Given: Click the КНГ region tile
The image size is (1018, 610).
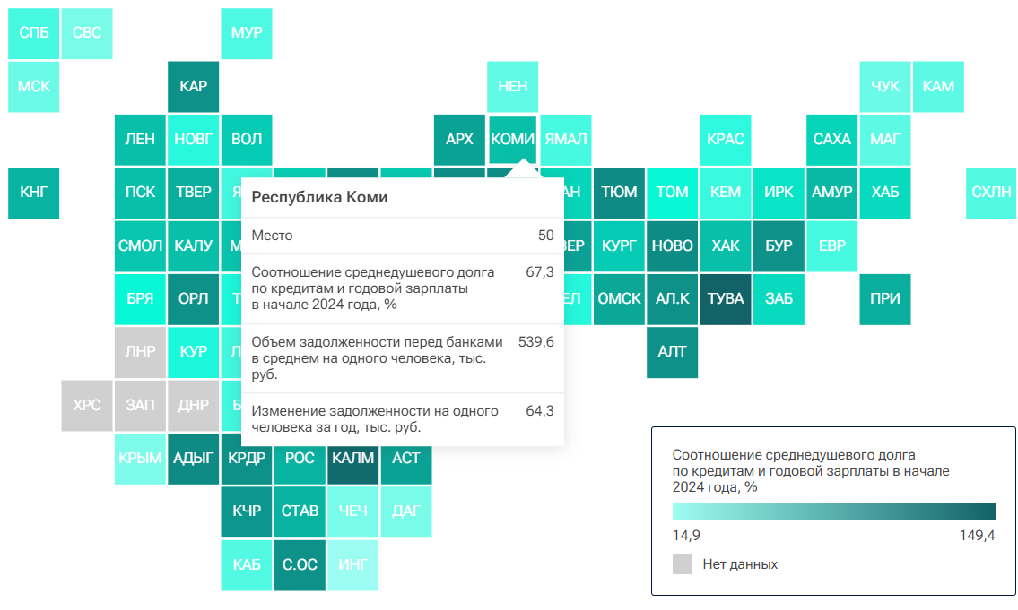Looking at the screenshot, I should point(34,193).
